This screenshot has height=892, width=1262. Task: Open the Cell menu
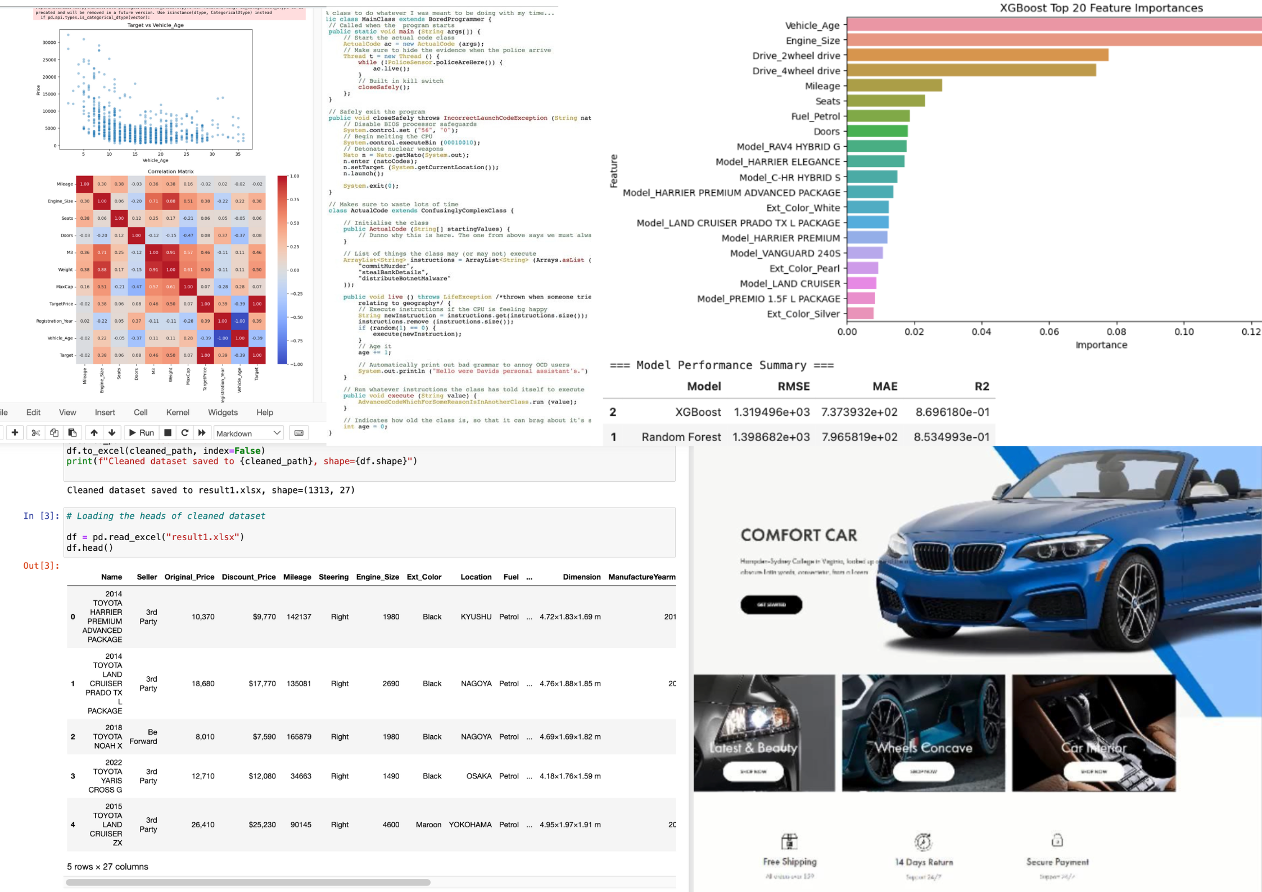point(141,412)
